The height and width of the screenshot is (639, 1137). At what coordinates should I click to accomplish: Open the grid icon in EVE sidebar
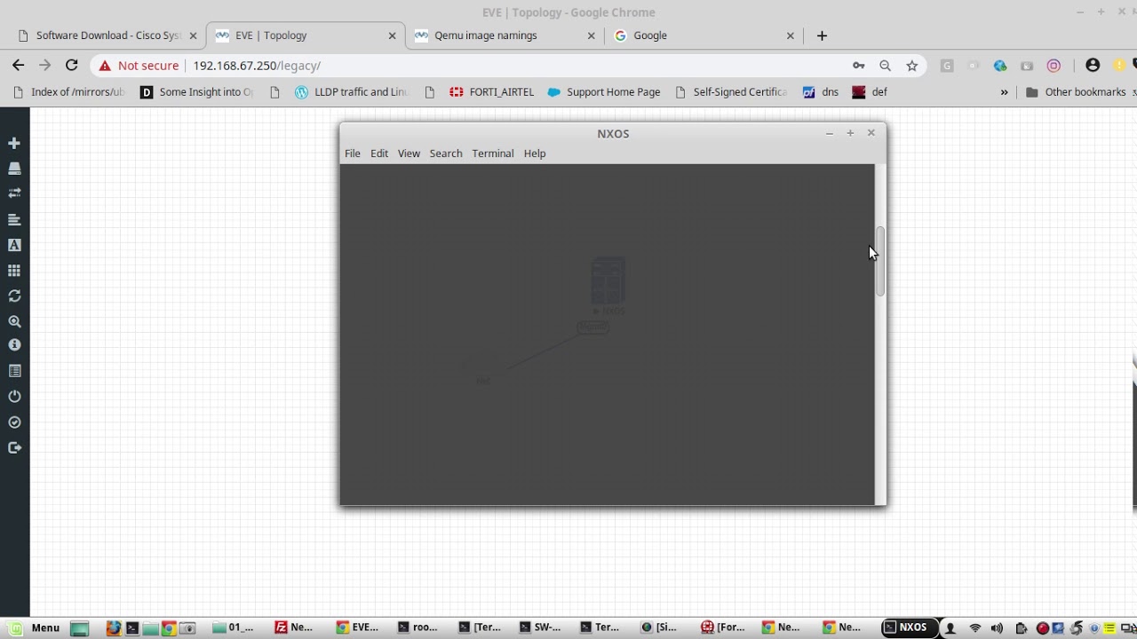point(14,271)
